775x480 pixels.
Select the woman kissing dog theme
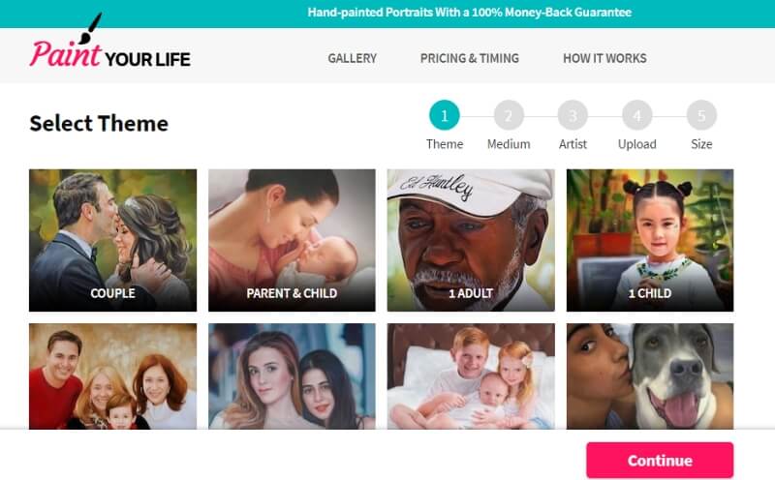pos(650,376)
